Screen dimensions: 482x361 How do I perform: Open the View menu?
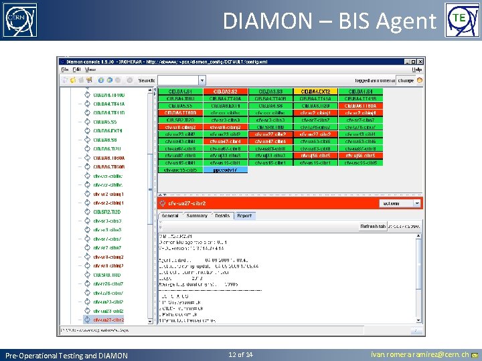click(90, 70)
